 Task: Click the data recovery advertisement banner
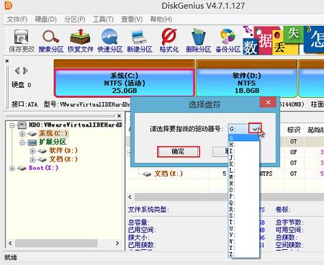point(283,40)
